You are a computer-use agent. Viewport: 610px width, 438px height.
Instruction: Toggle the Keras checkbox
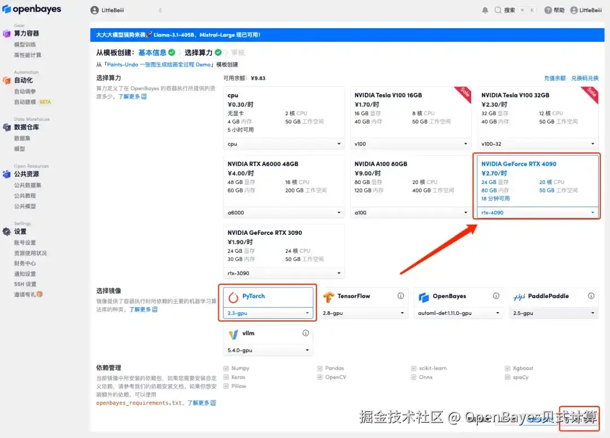coord(226,377)
